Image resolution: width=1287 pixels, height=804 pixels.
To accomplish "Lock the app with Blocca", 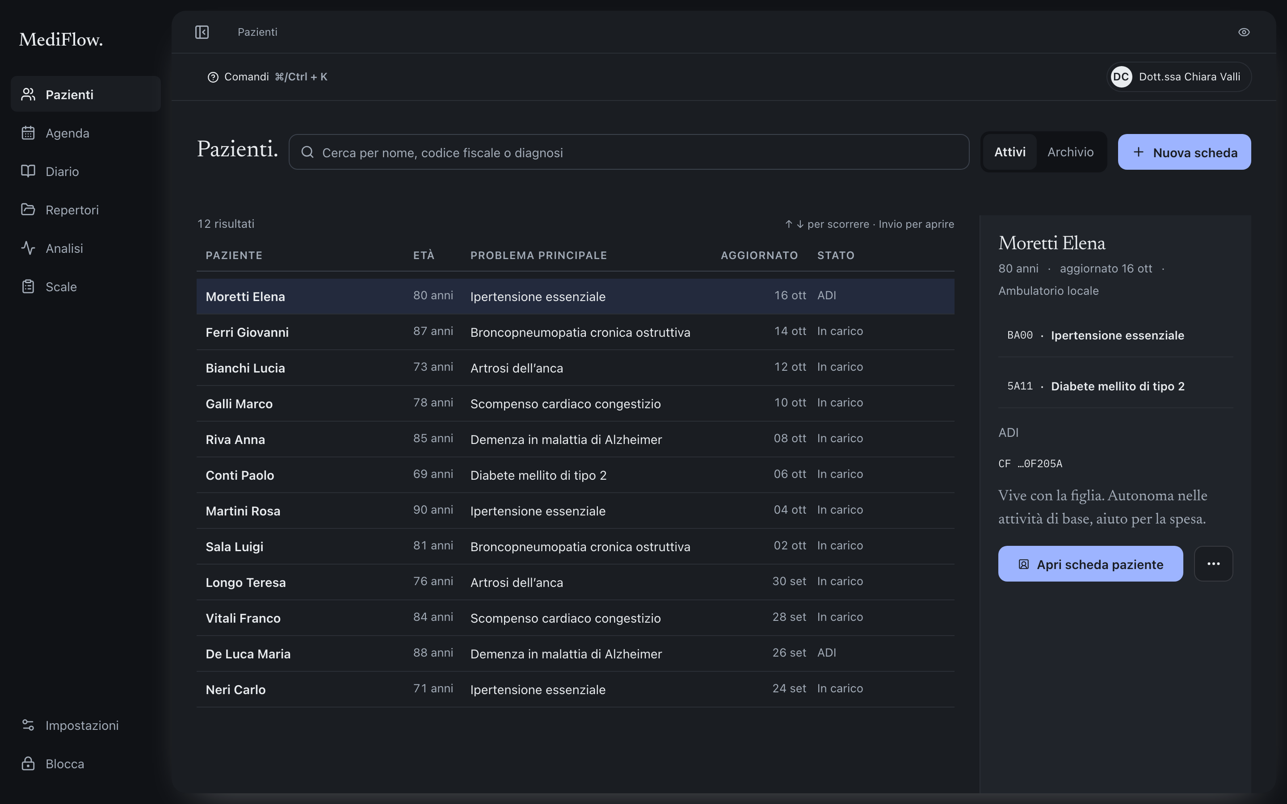I will [x=86, y=764].
